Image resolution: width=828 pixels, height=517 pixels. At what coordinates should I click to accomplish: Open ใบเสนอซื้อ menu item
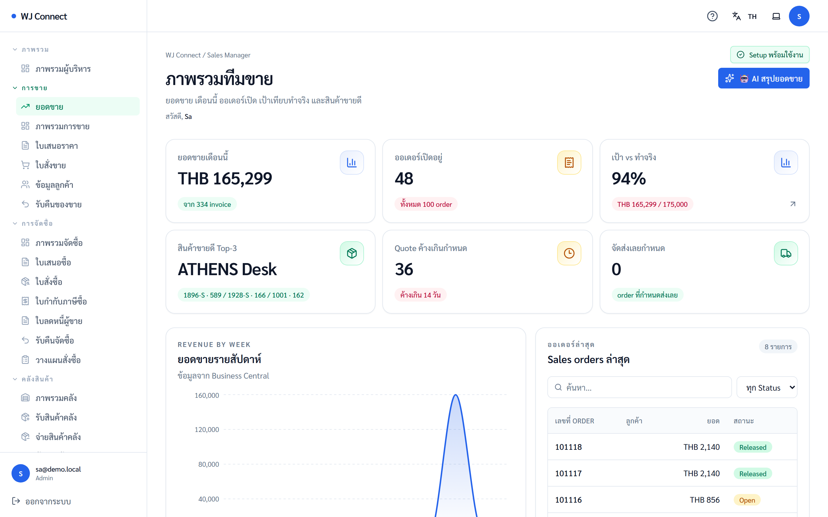(78, 262)
